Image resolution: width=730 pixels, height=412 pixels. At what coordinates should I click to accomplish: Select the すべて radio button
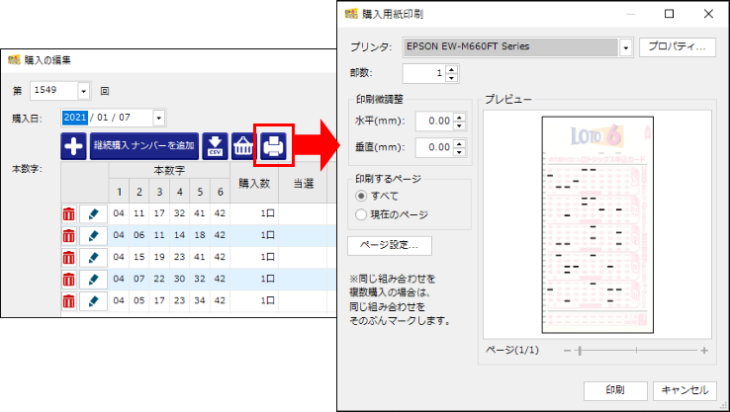click(x=361, y=196)
